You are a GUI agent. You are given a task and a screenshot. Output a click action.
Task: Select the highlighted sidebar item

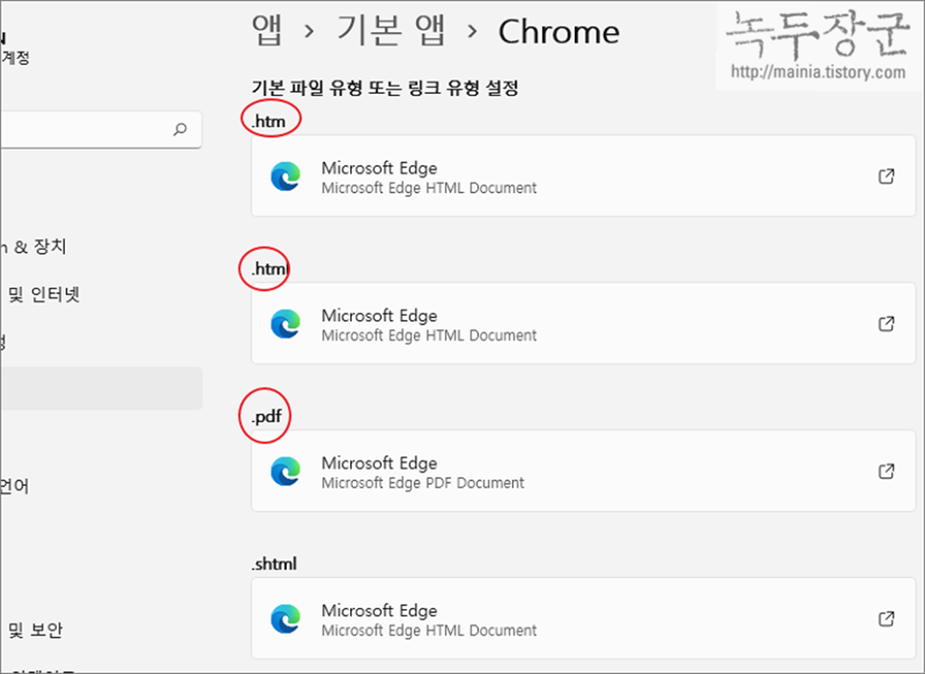click(101, 388)
